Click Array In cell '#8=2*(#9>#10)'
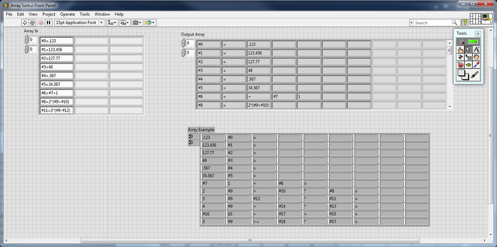This screenshot has width=497, height=247. 56,102
